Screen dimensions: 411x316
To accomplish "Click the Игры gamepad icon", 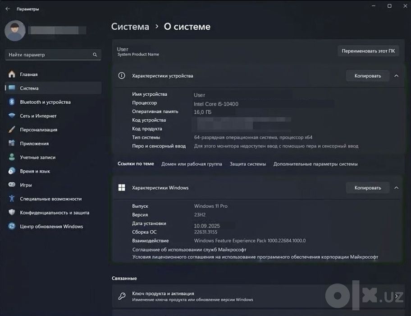I will 12,185.
